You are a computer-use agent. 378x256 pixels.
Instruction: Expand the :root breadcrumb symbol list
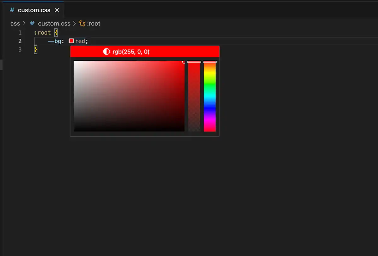click(94, 23)
